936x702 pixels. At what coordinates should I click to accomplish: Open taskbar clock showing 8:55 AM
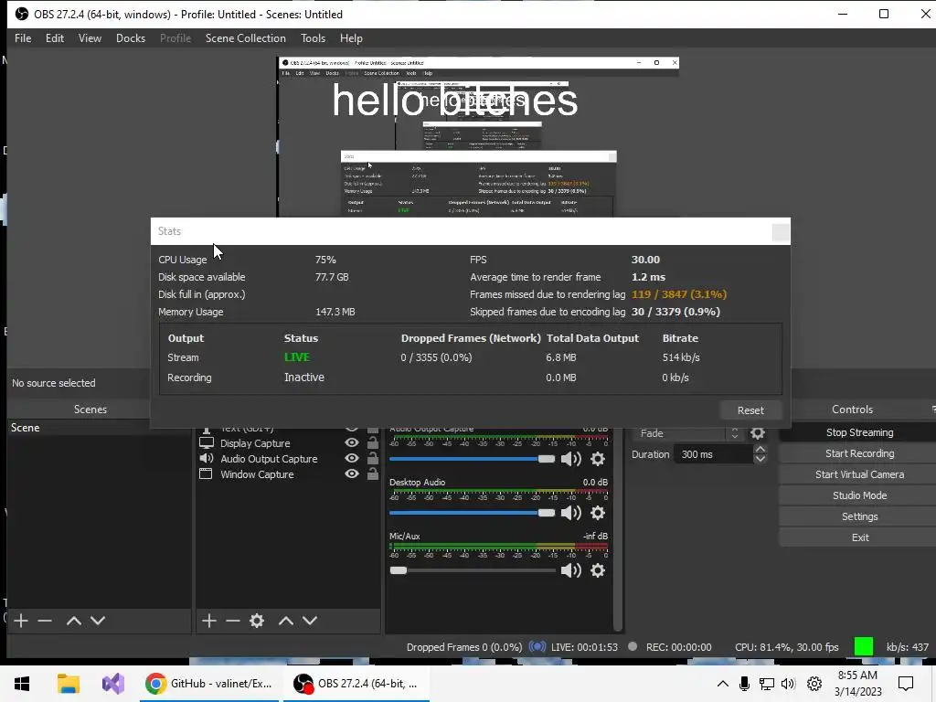[x=857, y=684]
